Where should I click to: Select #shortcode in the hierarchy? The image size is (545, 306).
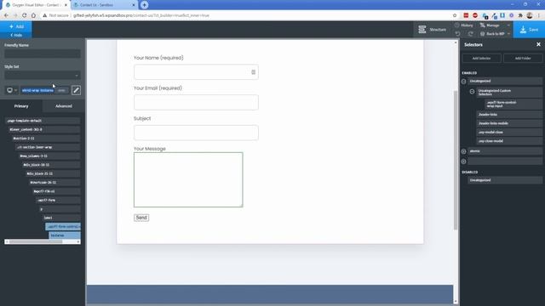pyautogui.click(x=54, y=183)
